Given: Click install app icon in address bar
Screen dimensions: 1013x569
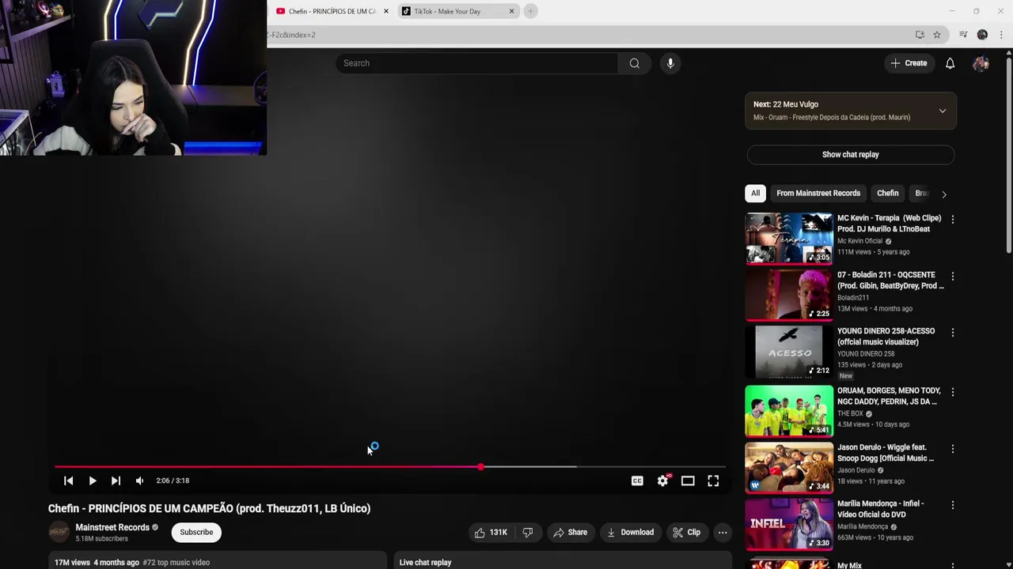Looking at the screenshot, I should (x=920, y=35).
